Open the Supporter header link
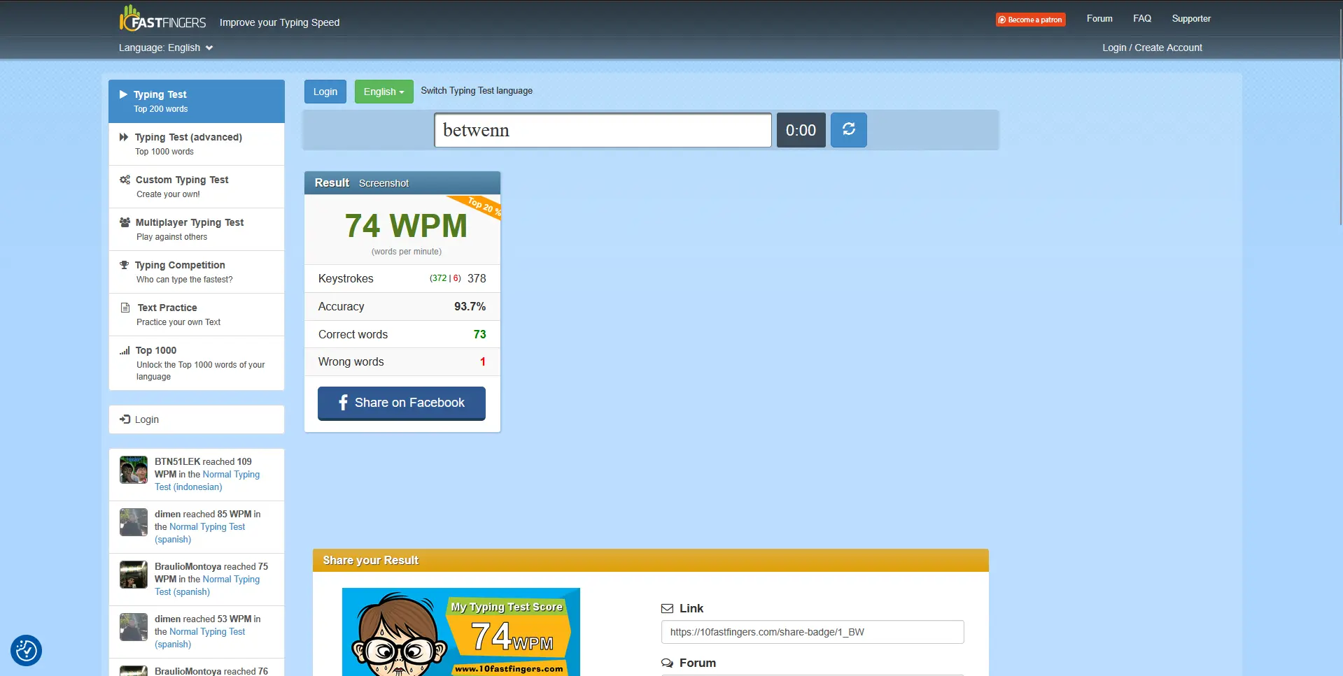 1191,19
